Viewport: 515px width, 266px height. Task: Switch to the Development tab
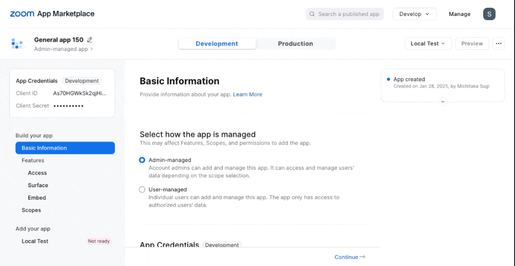click(217, 44)
